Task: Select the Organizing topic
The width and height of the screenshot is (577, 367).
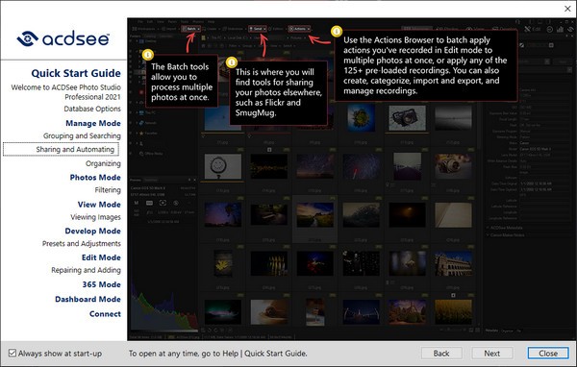Action: 103,163
